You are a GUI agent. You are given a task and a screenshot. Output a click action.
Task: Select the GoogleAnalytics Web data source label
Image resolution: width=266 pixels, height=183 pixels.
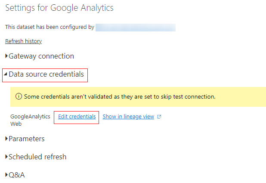point(30,120)
